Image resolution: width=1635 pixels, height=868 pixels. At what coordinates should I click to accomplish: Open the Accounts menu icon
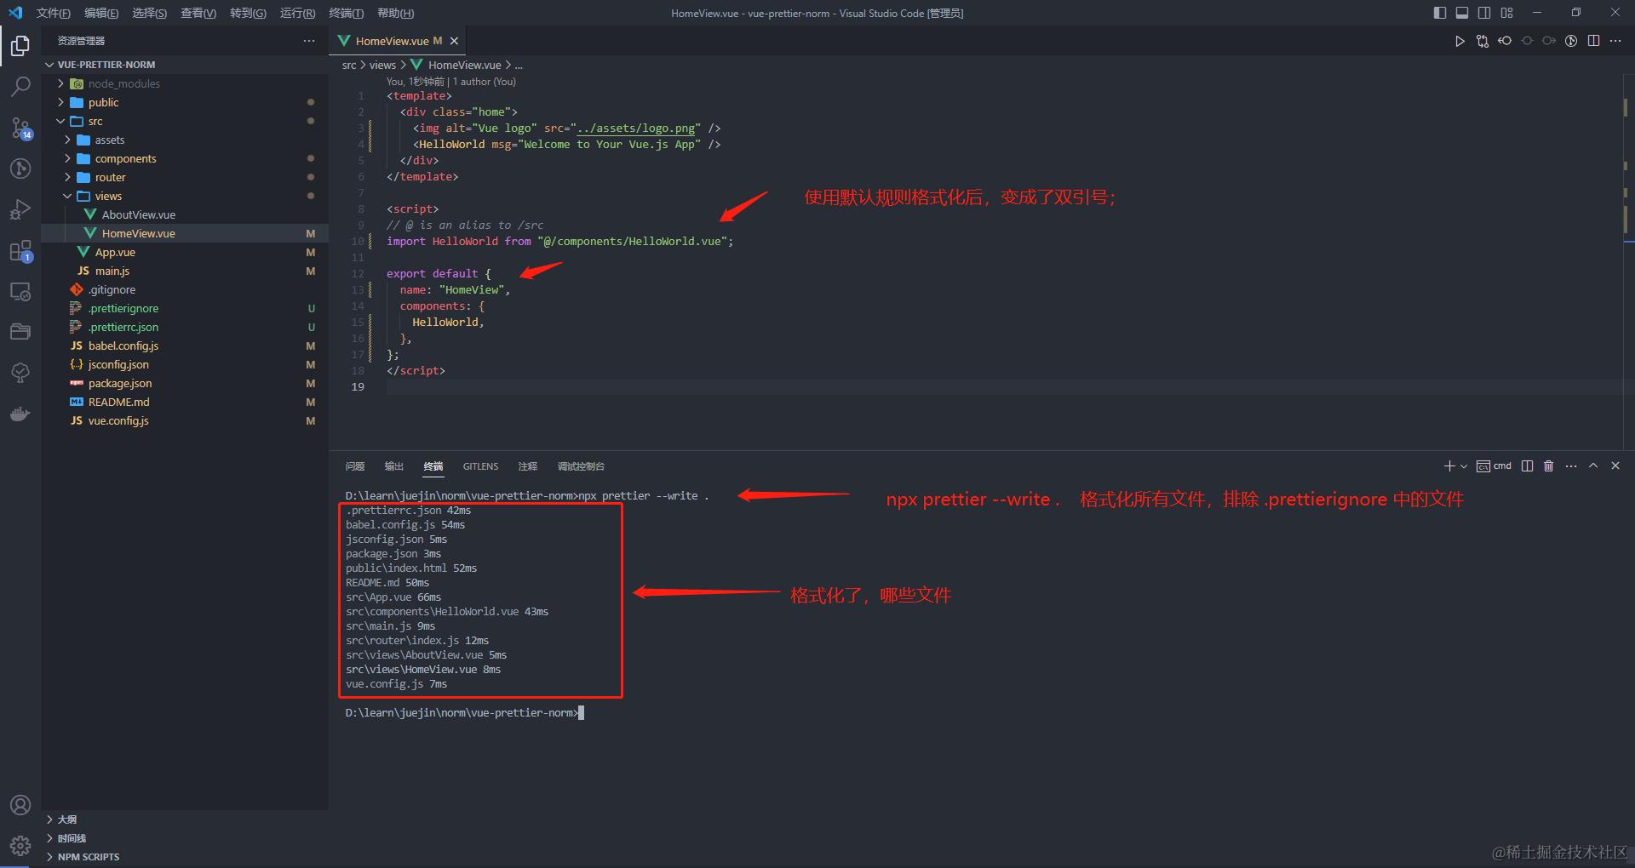(x=20, y=805)
